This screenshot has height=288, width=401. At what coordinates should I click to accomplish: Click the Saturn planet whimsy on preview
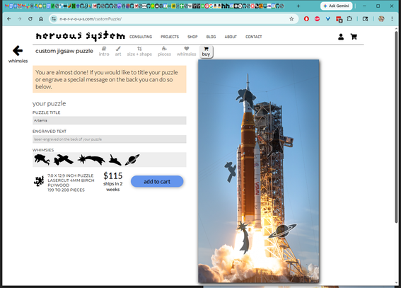(283, 231)
